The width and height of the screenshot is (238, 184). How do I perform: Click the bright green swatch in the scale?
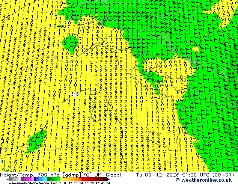point(59,179)
